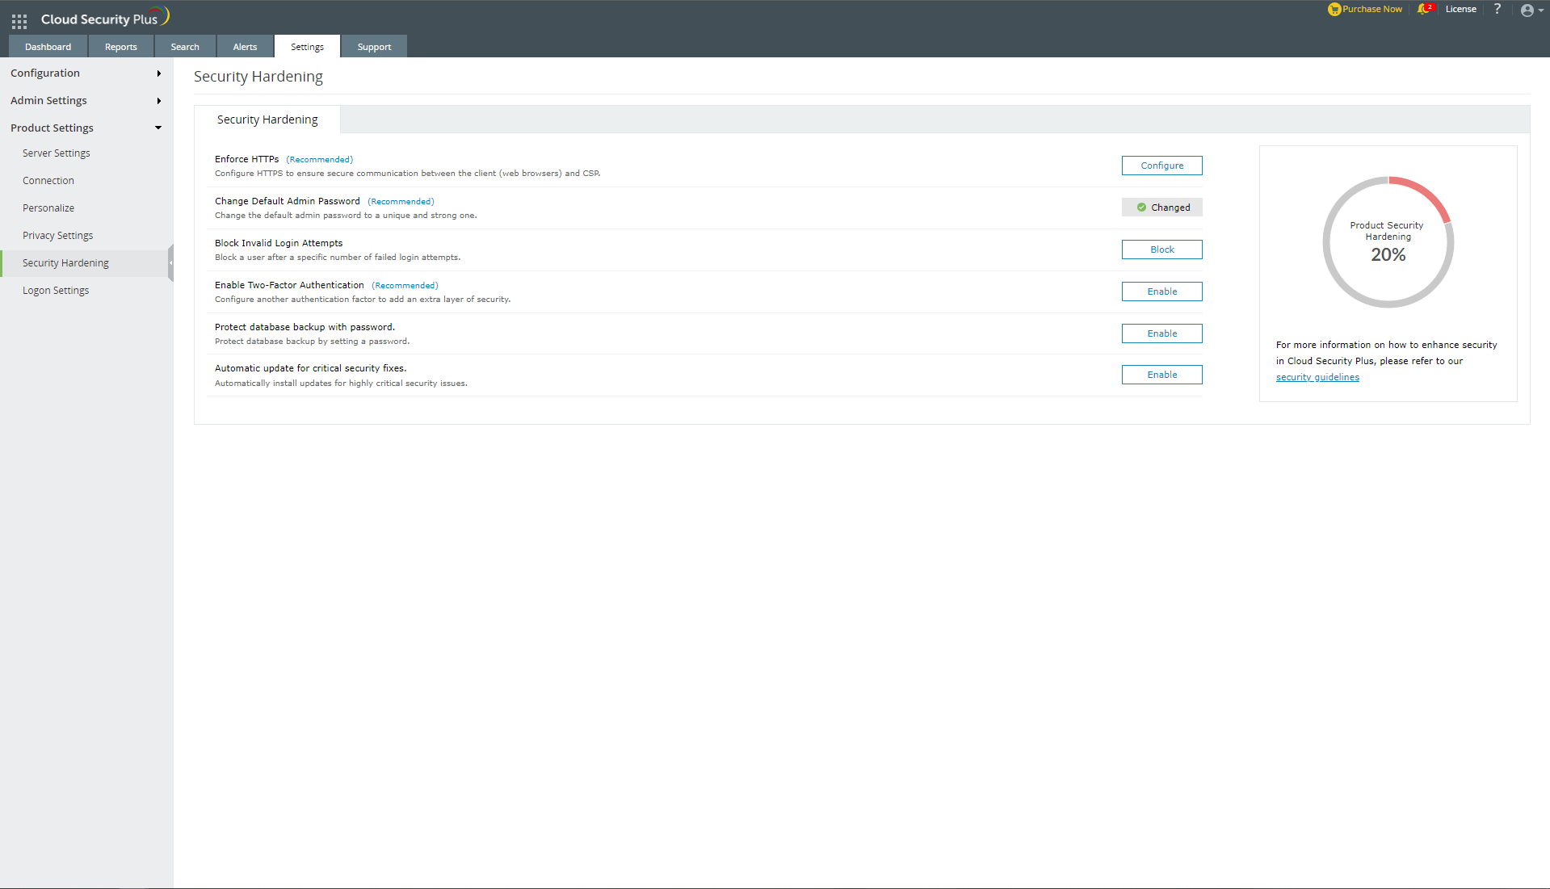Click the Security Hardening page heading
1550x889 pixels.
pyautogui.click(x=258, y=77)
